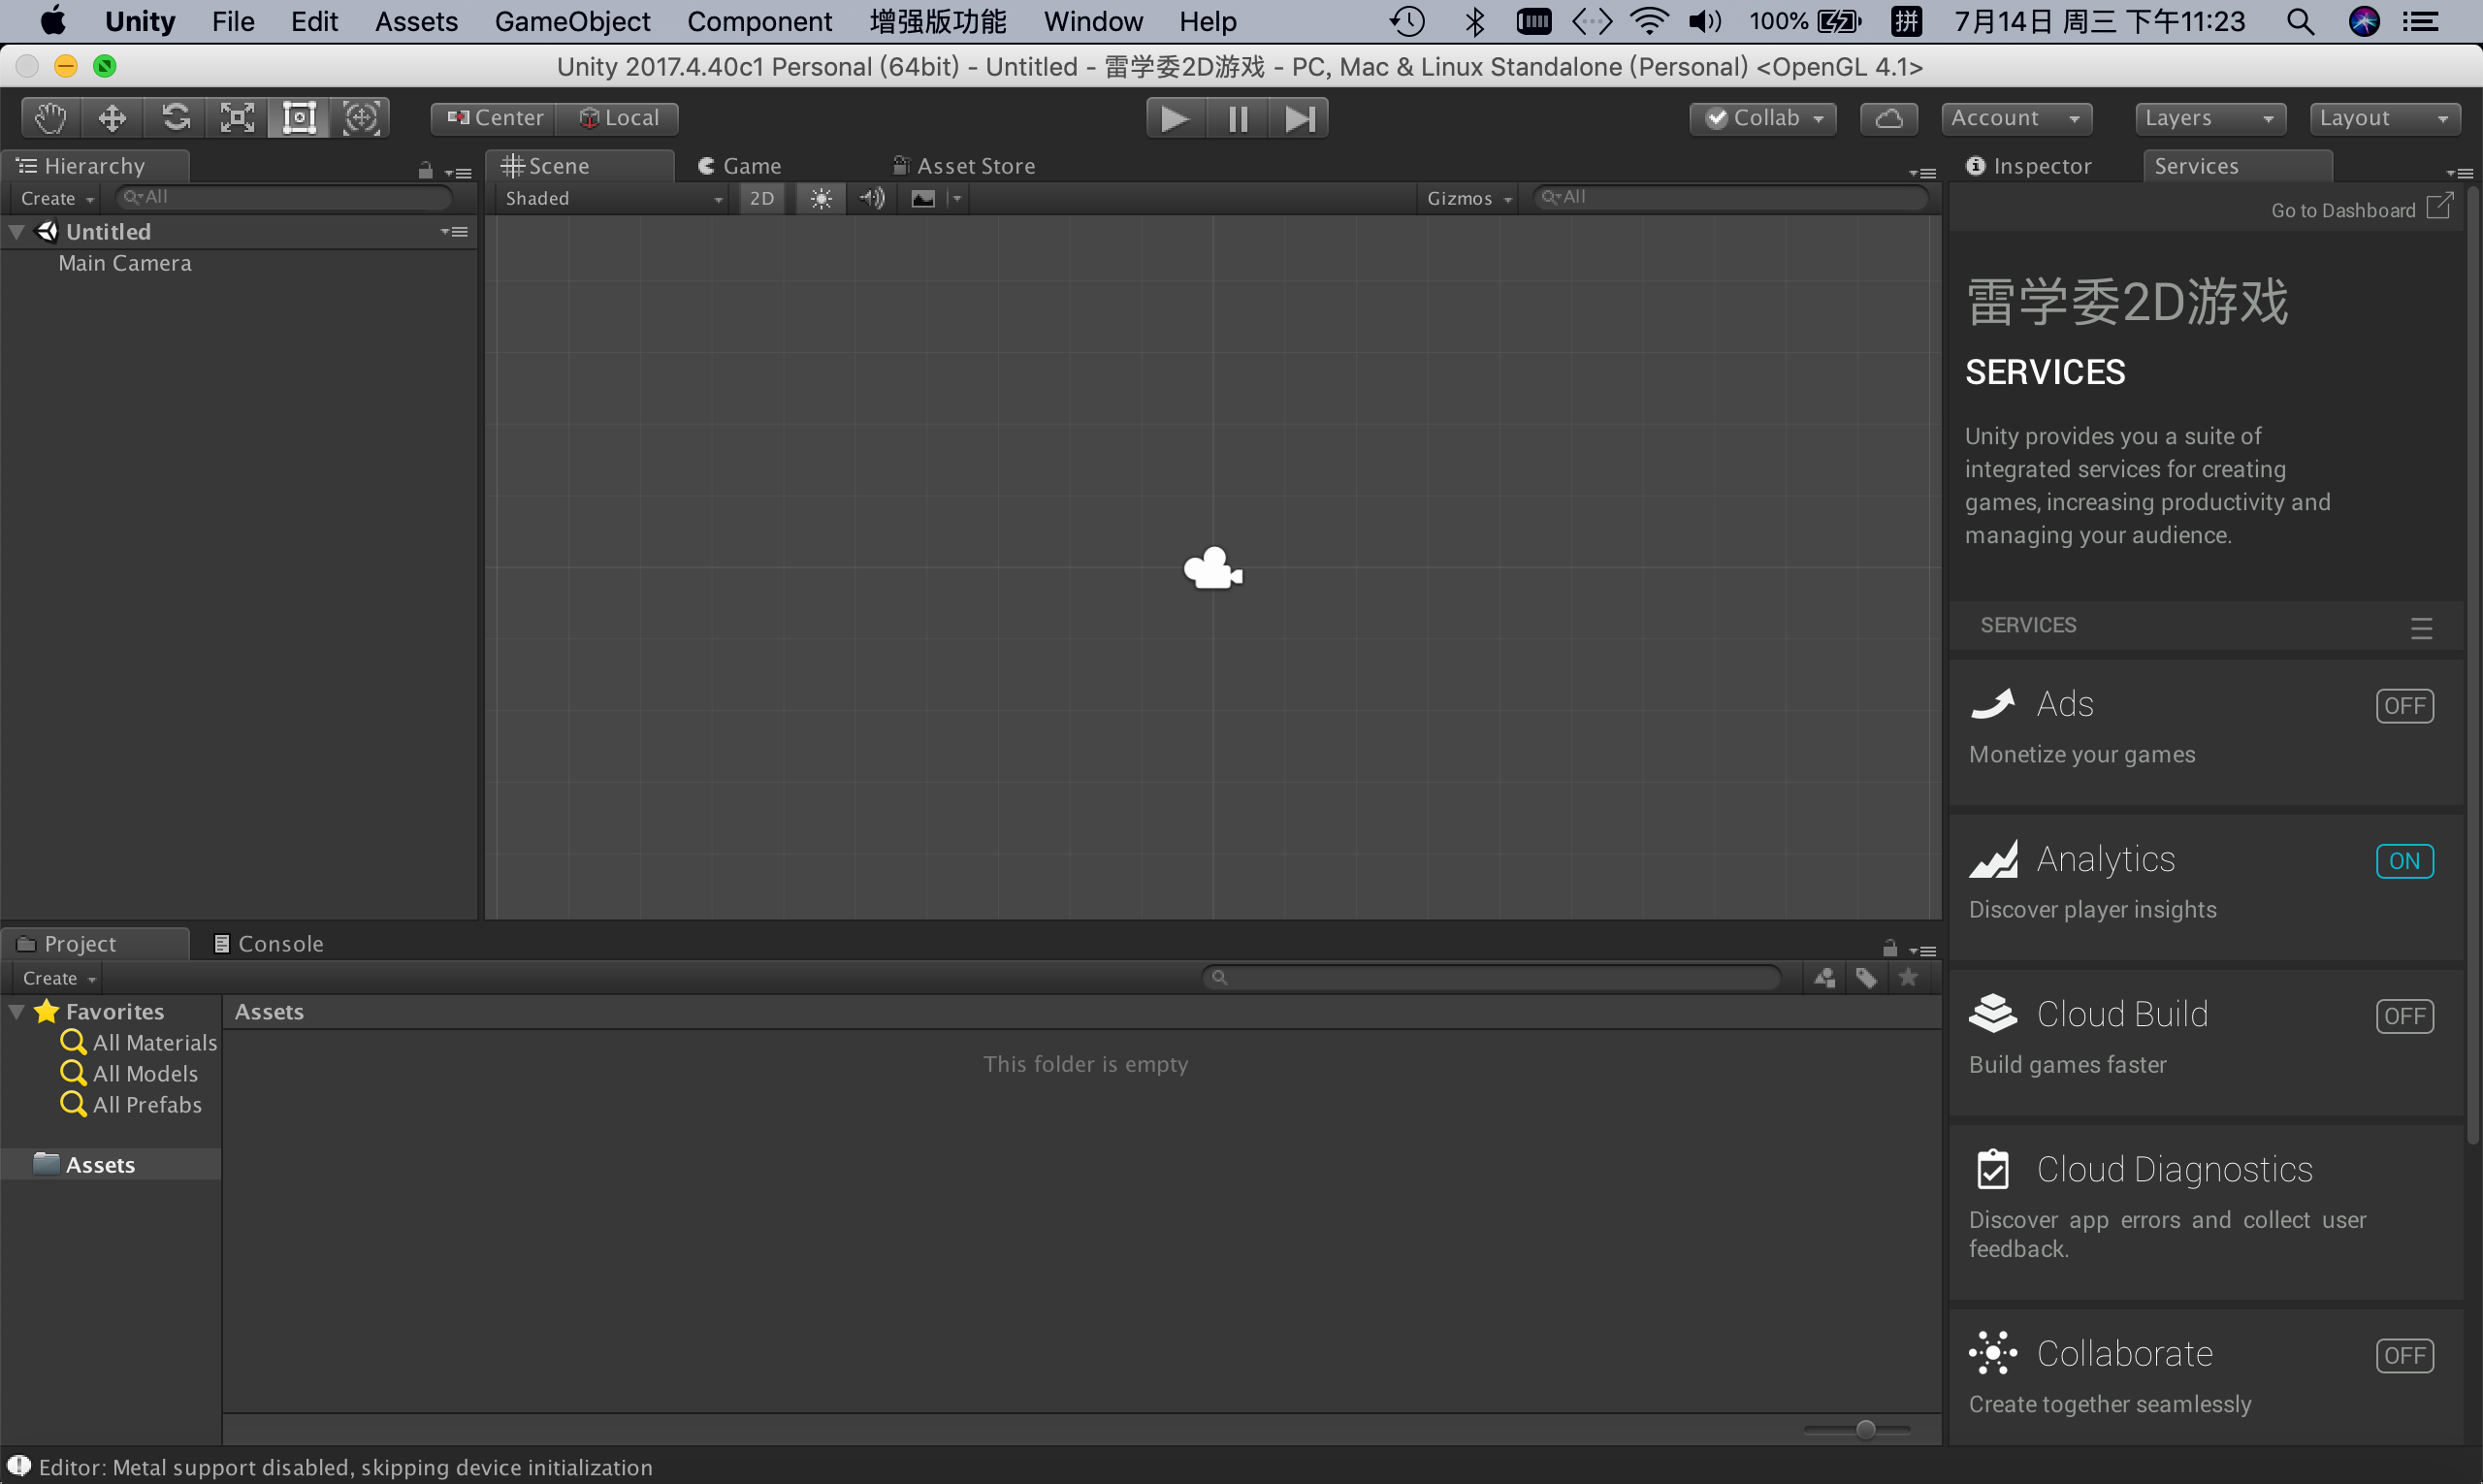Turn off the Analytics service toggle
This screenshot has width=2483, height=1484.
(2404, 861)
